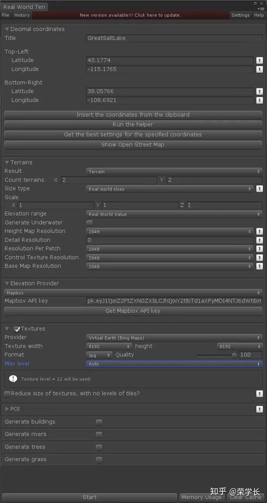
Task: Click the Detail Resolution help icon
Action: click(x=260, y=240)
